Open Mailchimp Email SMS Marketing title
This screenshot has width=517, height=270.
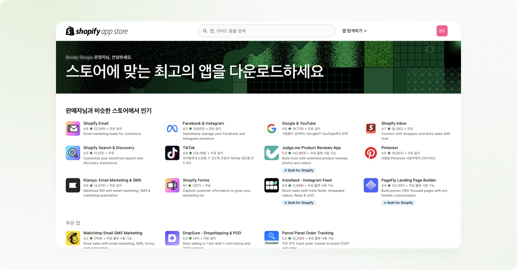pos(113,233)
